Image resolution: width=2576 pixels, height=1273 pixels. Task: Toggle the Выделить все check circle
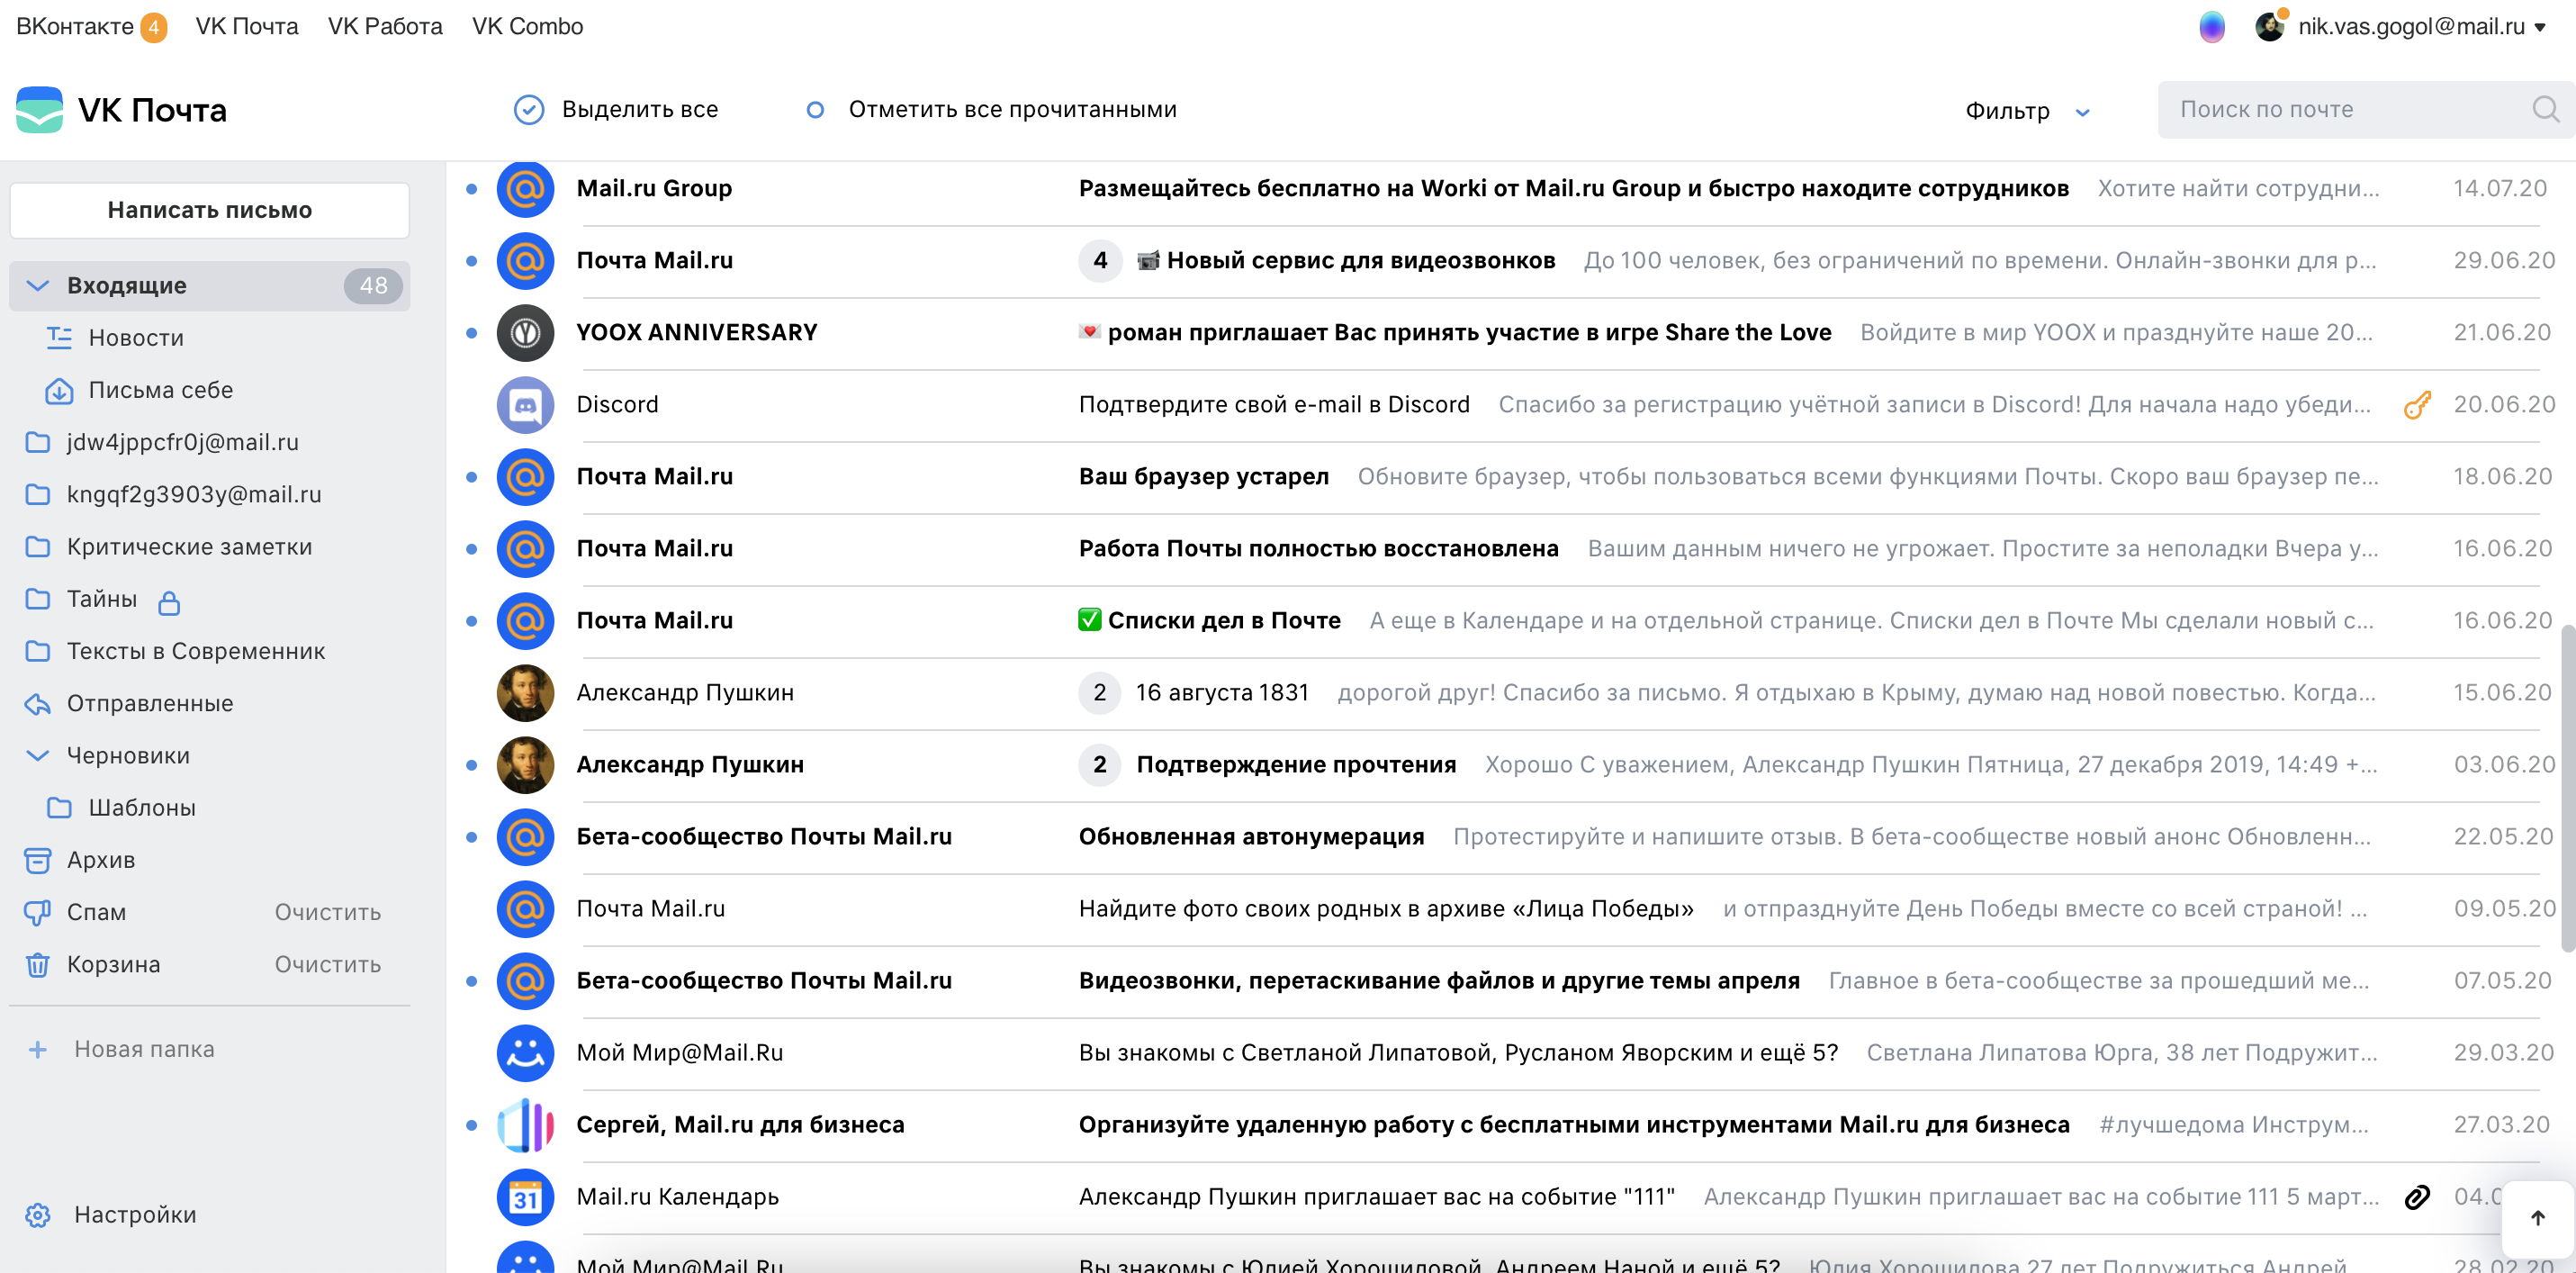(x=529, y=110)
